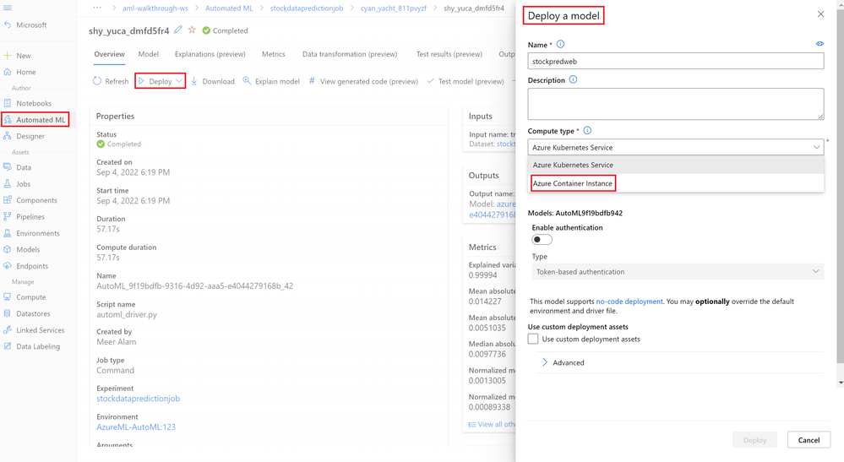
Task: Open the authentication Type dropdown
Action: click(678, 272)
